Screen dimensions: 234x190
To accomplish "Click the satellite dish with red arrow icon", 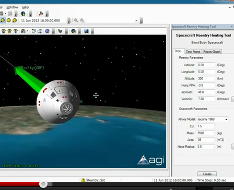I will tap(41, 14).
